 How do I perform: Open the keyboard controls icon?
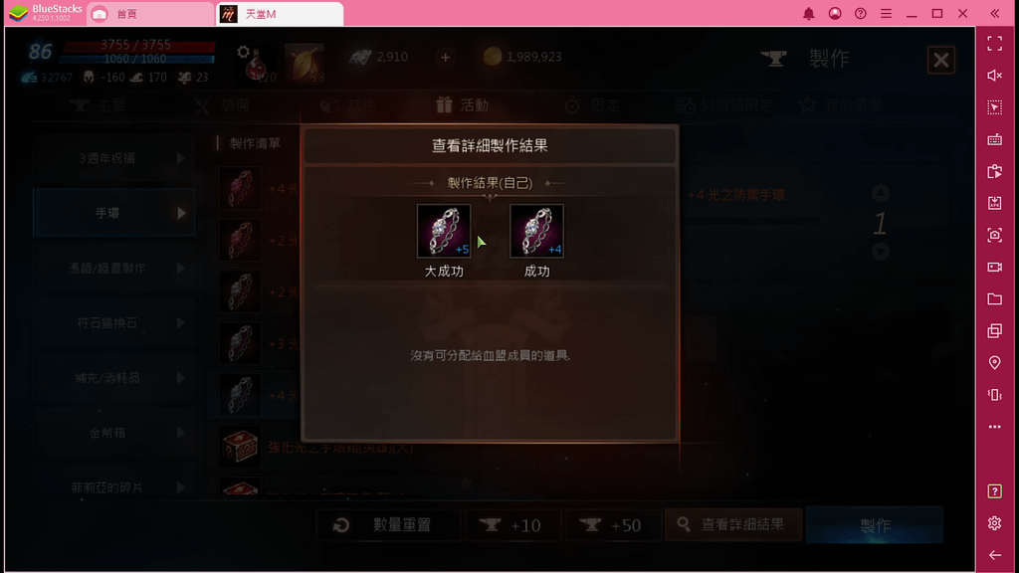(x=994, y=139)
